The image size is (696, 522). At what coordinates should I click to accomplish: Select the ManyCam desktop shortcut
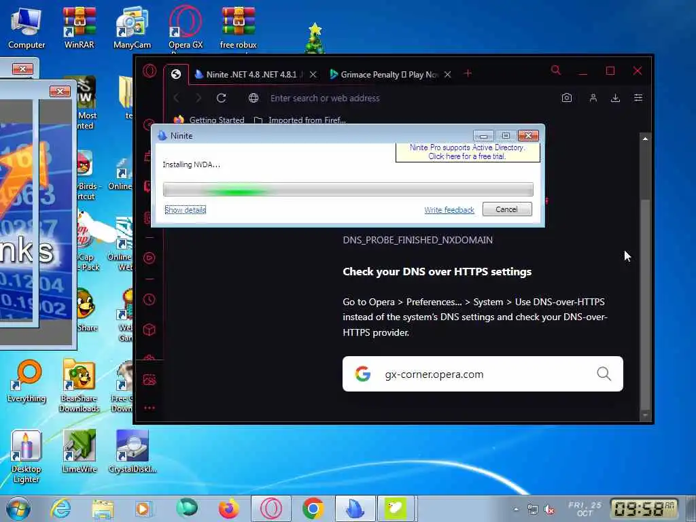pyautogui.click(x=132, y=28)
